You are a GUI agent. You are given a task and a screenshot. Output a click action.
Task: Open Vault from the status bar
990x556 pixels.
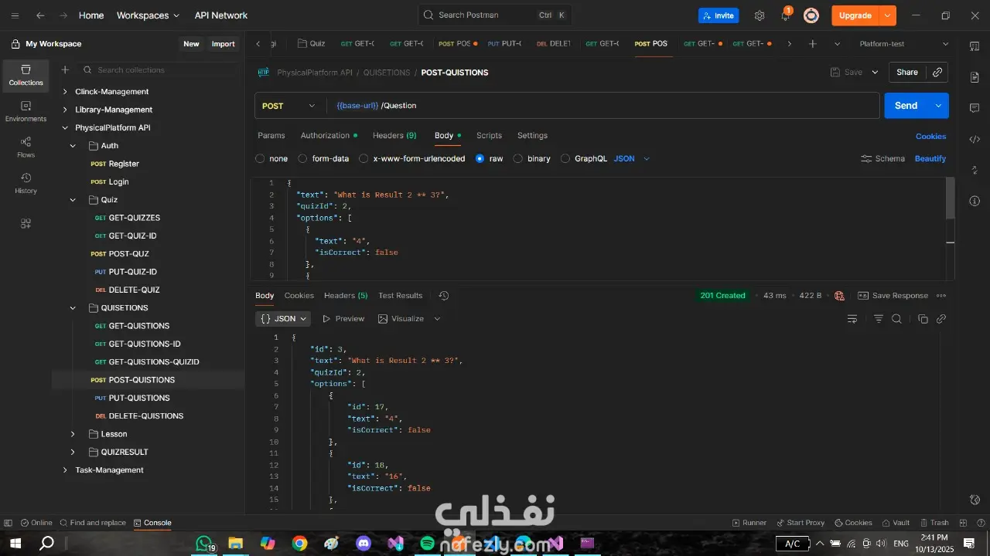[895, 523]
